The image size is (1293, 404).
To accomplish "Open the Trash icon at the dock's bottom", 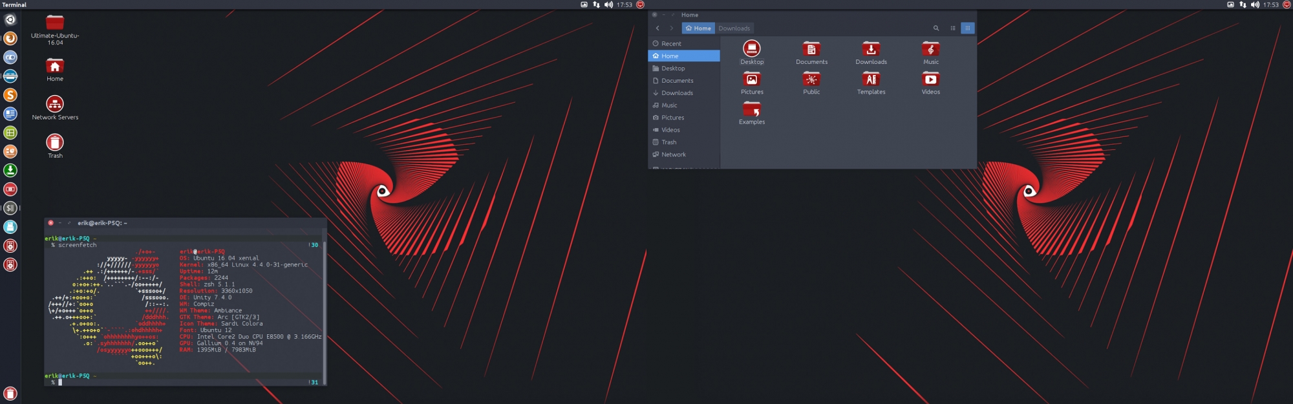I will pos(10,394).
